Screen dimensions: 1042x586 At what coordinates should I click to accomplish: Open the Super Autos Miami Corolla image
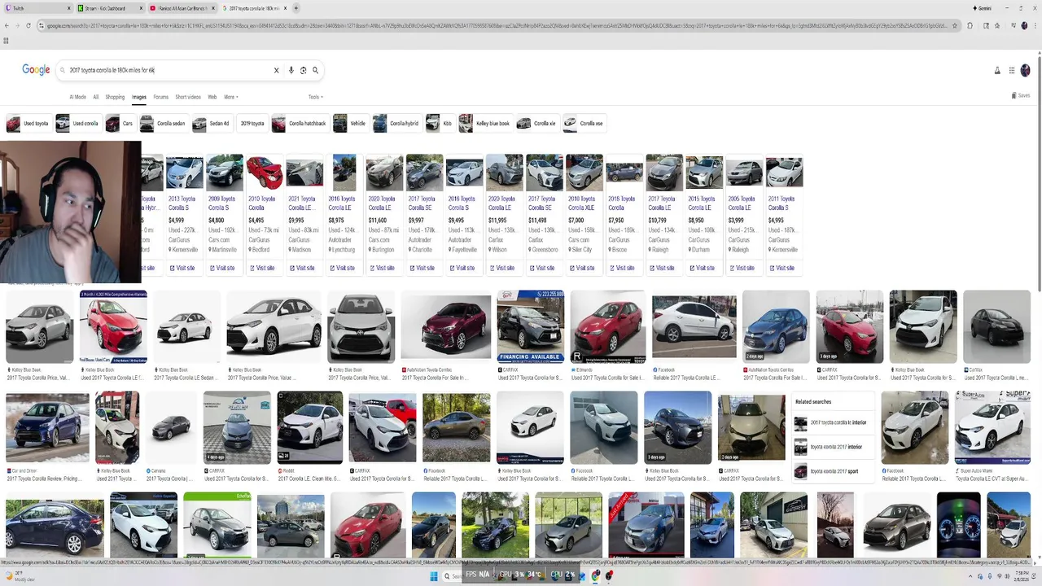pos(992,427)
